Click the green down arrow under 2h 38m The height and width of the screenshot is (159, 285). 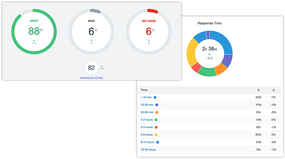coord(210,54)
